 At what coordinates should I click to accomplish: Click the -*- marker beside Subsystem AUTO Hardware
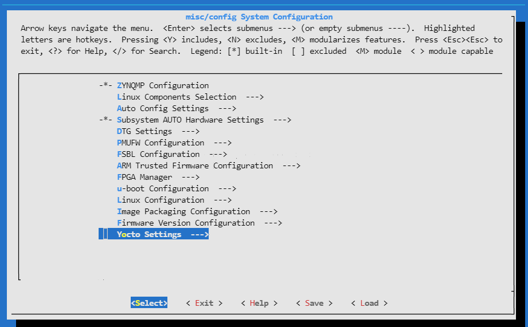tap(105, 120)
